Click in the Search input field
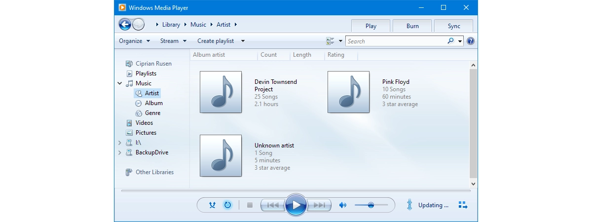Viewport: 592px width, 222px height. click(396, 41)
